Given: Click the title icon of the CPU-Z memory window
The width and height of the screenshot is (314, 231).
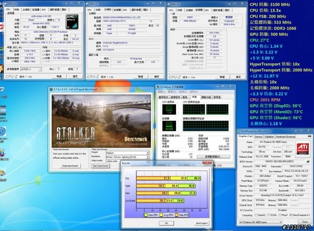Looking at the screenshot, I should point(169,4).
